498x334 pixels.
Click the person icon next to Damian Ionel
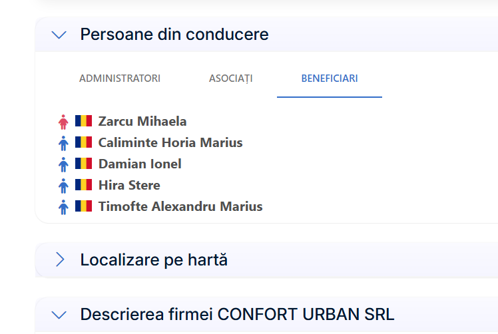point(63,164)
